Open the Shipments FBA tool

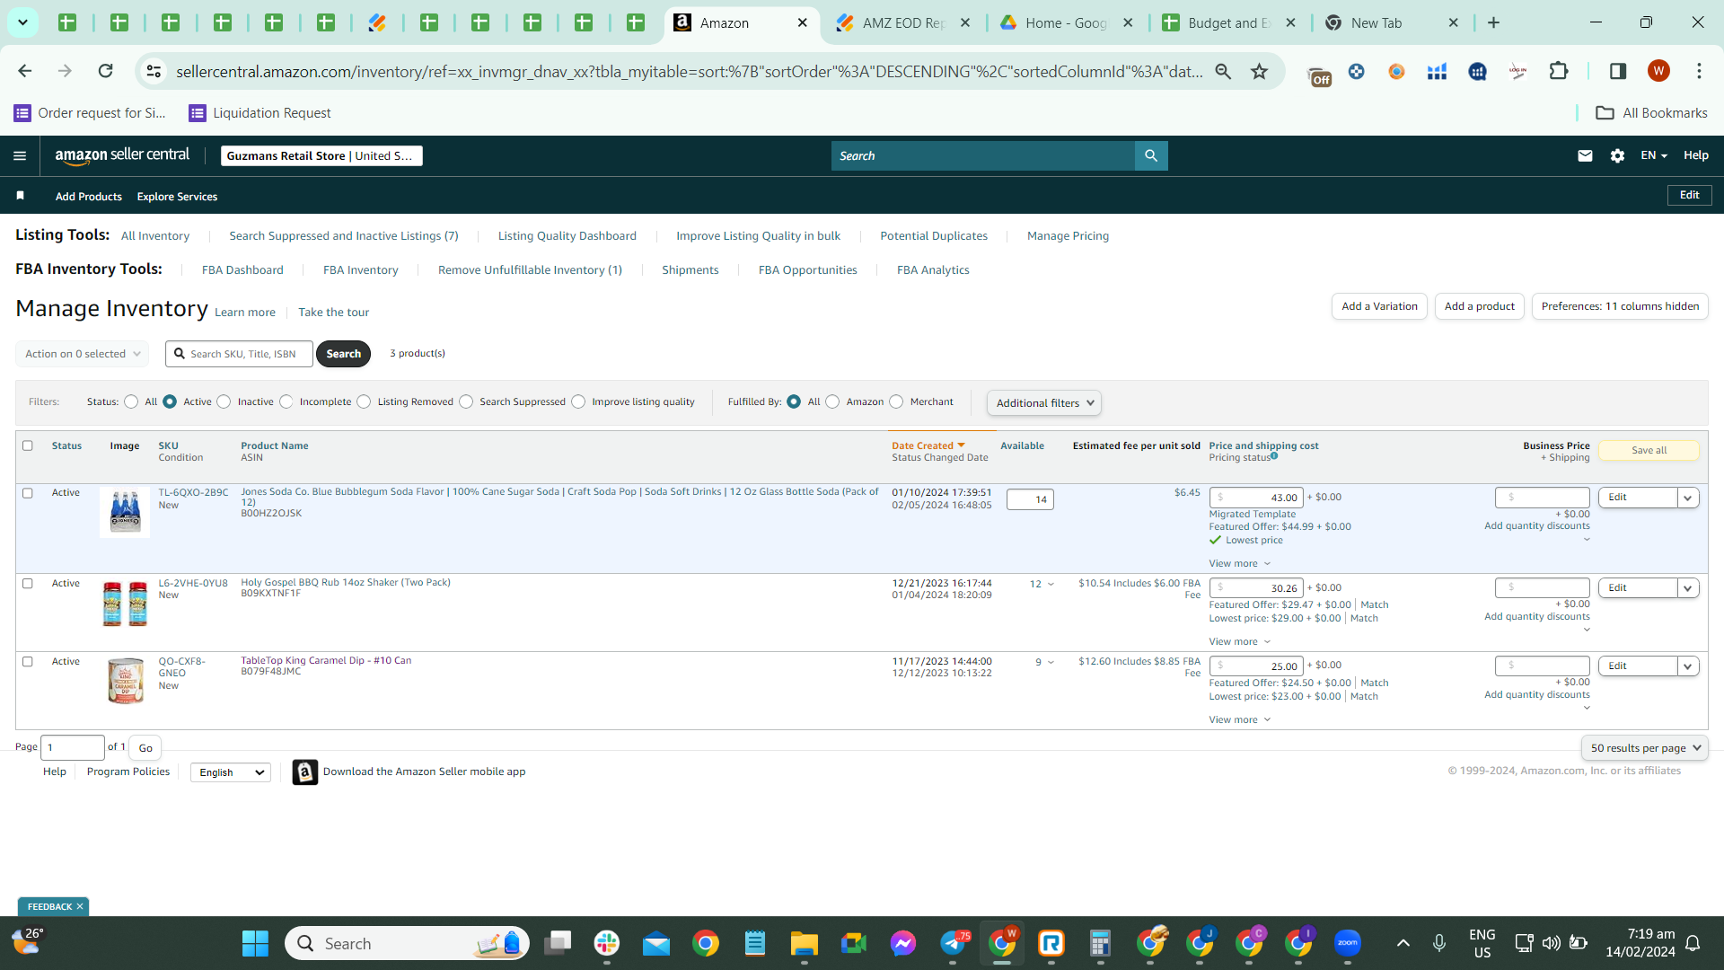[x=690, y=270]
